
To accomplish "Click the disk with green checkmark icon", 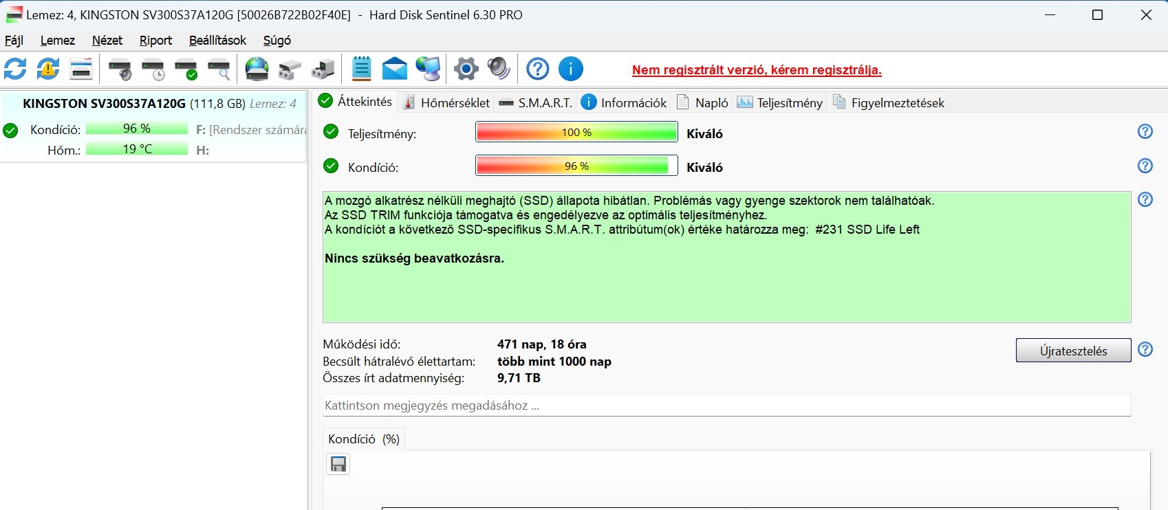I will [x=186, y=69].
